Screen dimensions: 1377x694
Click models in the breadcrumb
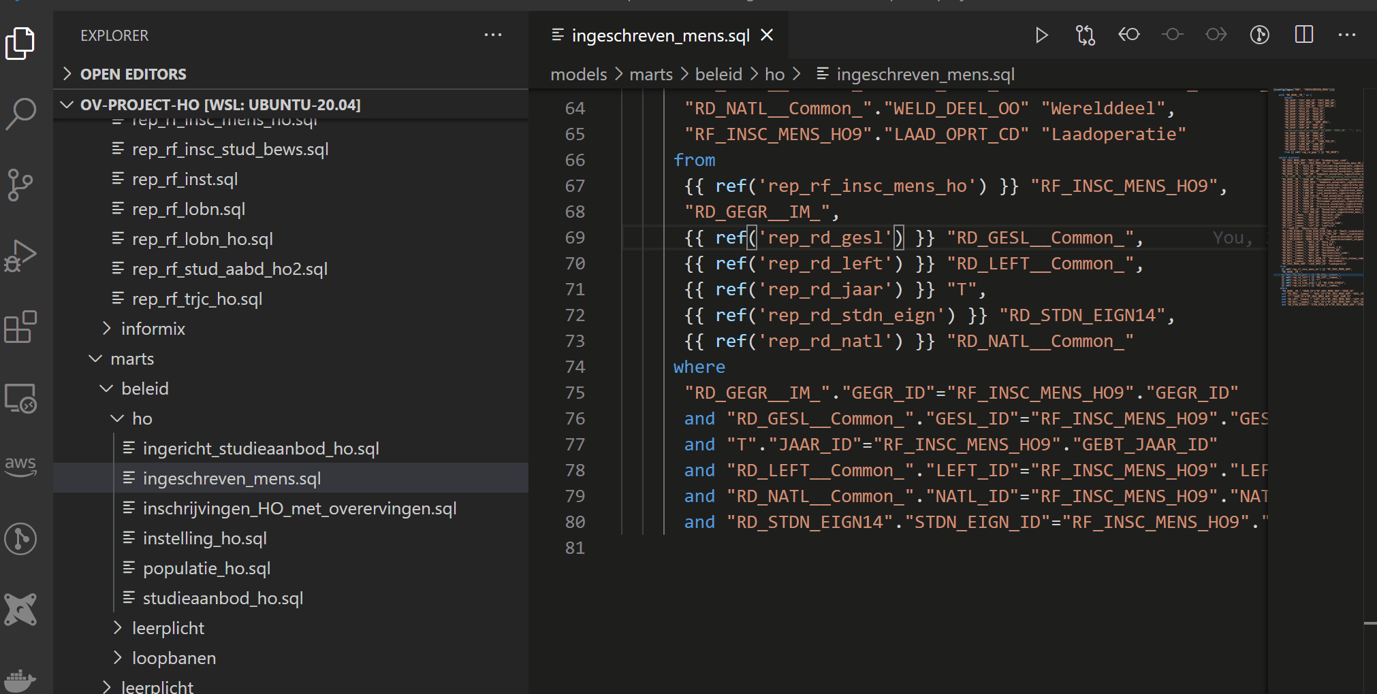tap(578, 74)
